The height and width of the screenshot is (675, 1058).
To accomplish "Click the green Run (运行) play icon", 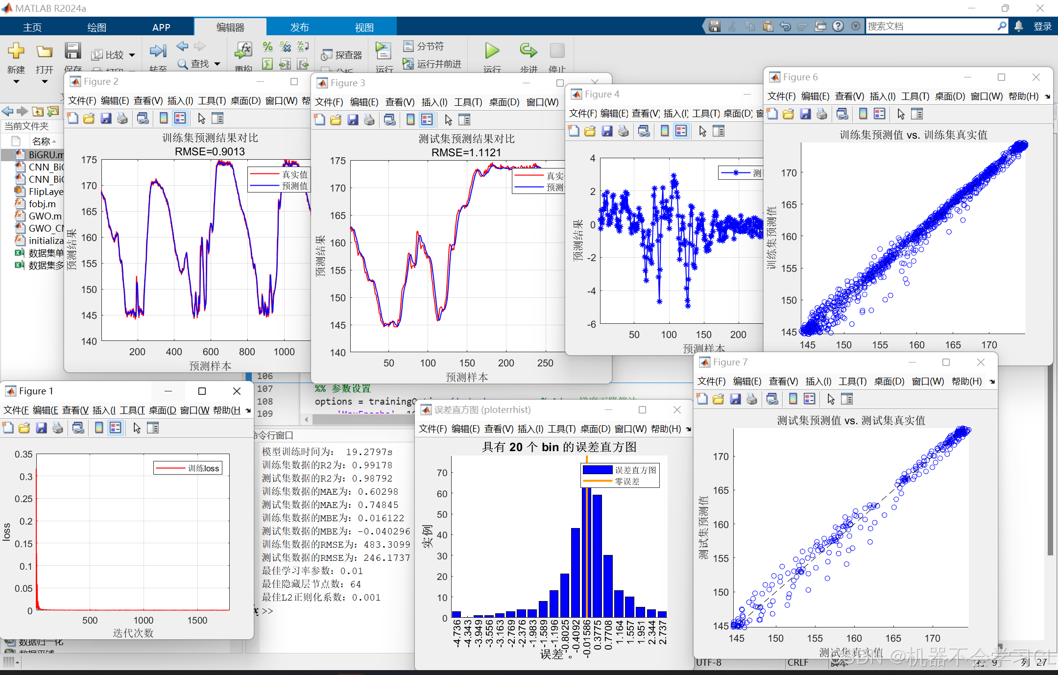I will click(x=492, y=50).
